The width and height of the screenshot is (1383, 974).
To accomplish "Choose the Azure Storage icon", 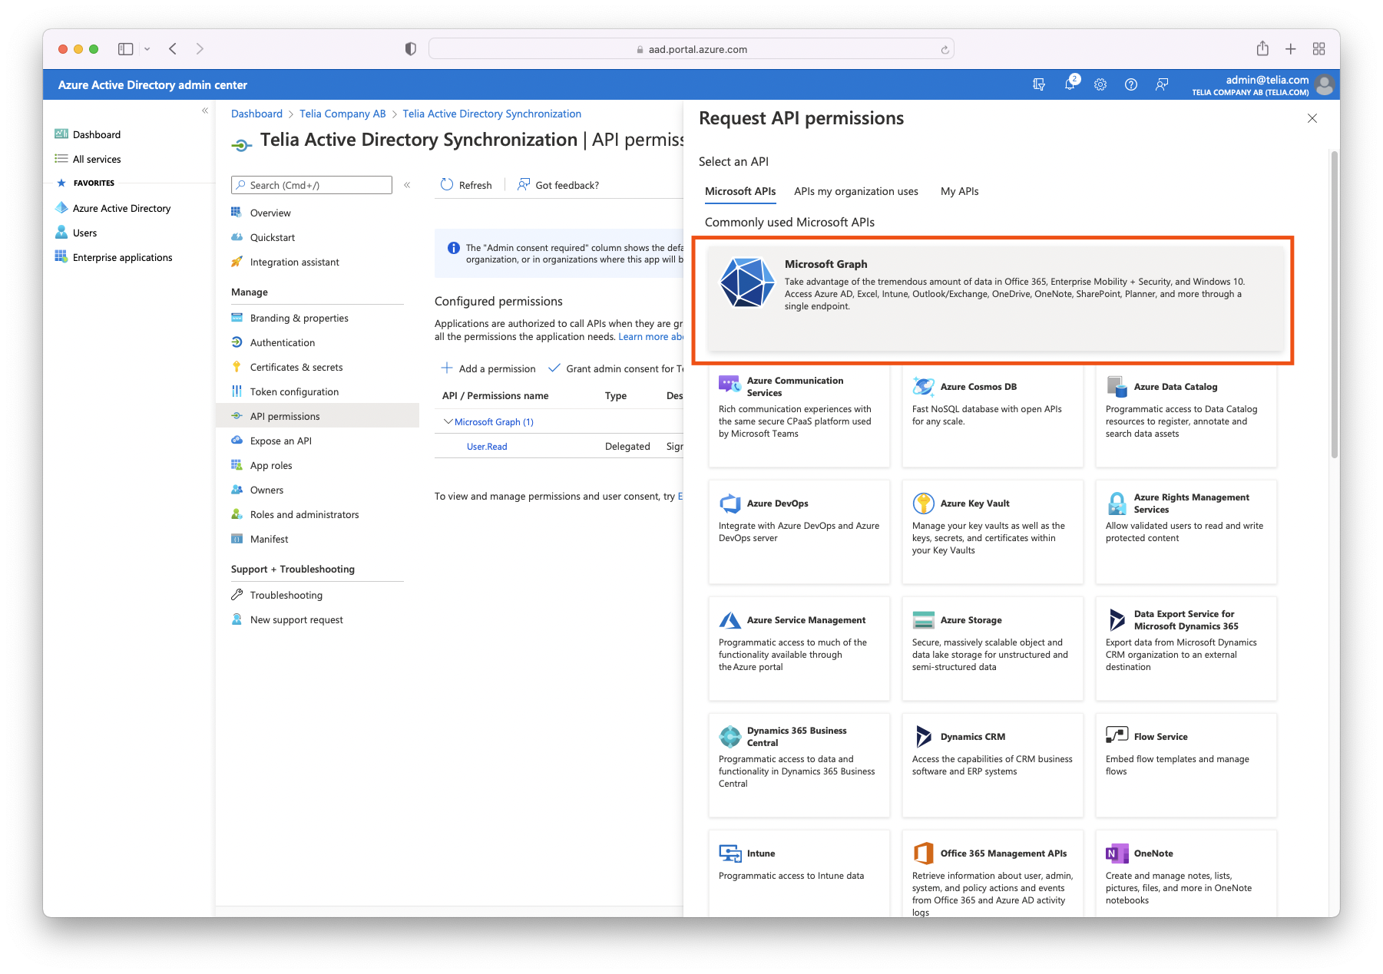I will (923, 619).
